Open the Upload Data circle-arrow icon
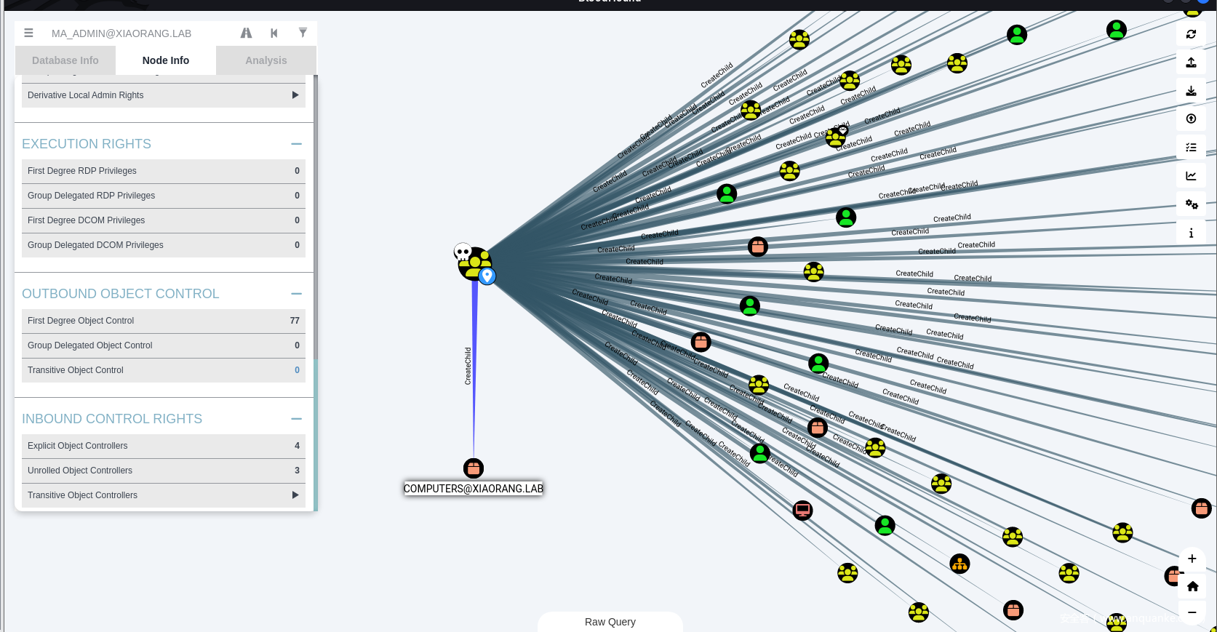1217x632 pixels. click(1191, 119)
